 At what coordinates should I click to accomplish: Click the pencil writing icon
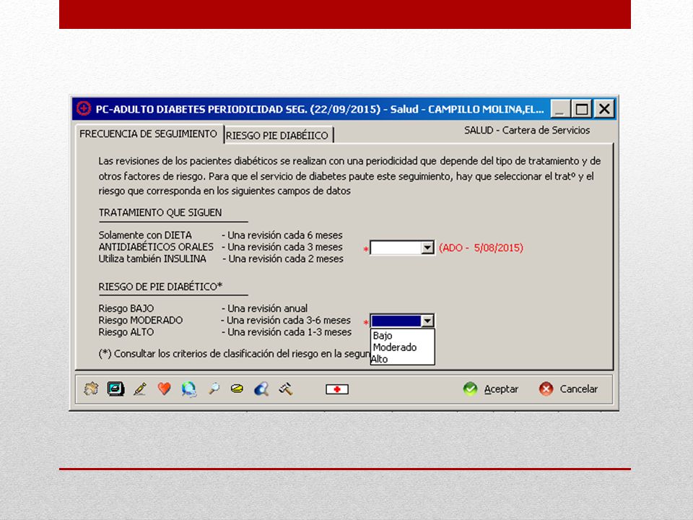tap(140, 389)
